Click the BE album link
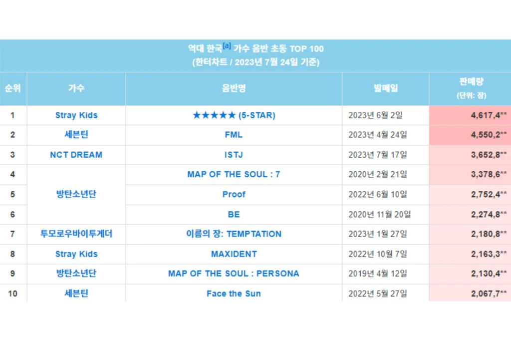The image size is (511, 341). pos(234,214)
